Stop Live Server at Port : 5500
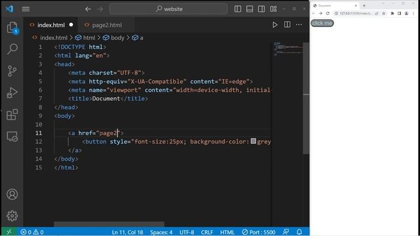This screenshot has height=236, width=420. [259, 232]
